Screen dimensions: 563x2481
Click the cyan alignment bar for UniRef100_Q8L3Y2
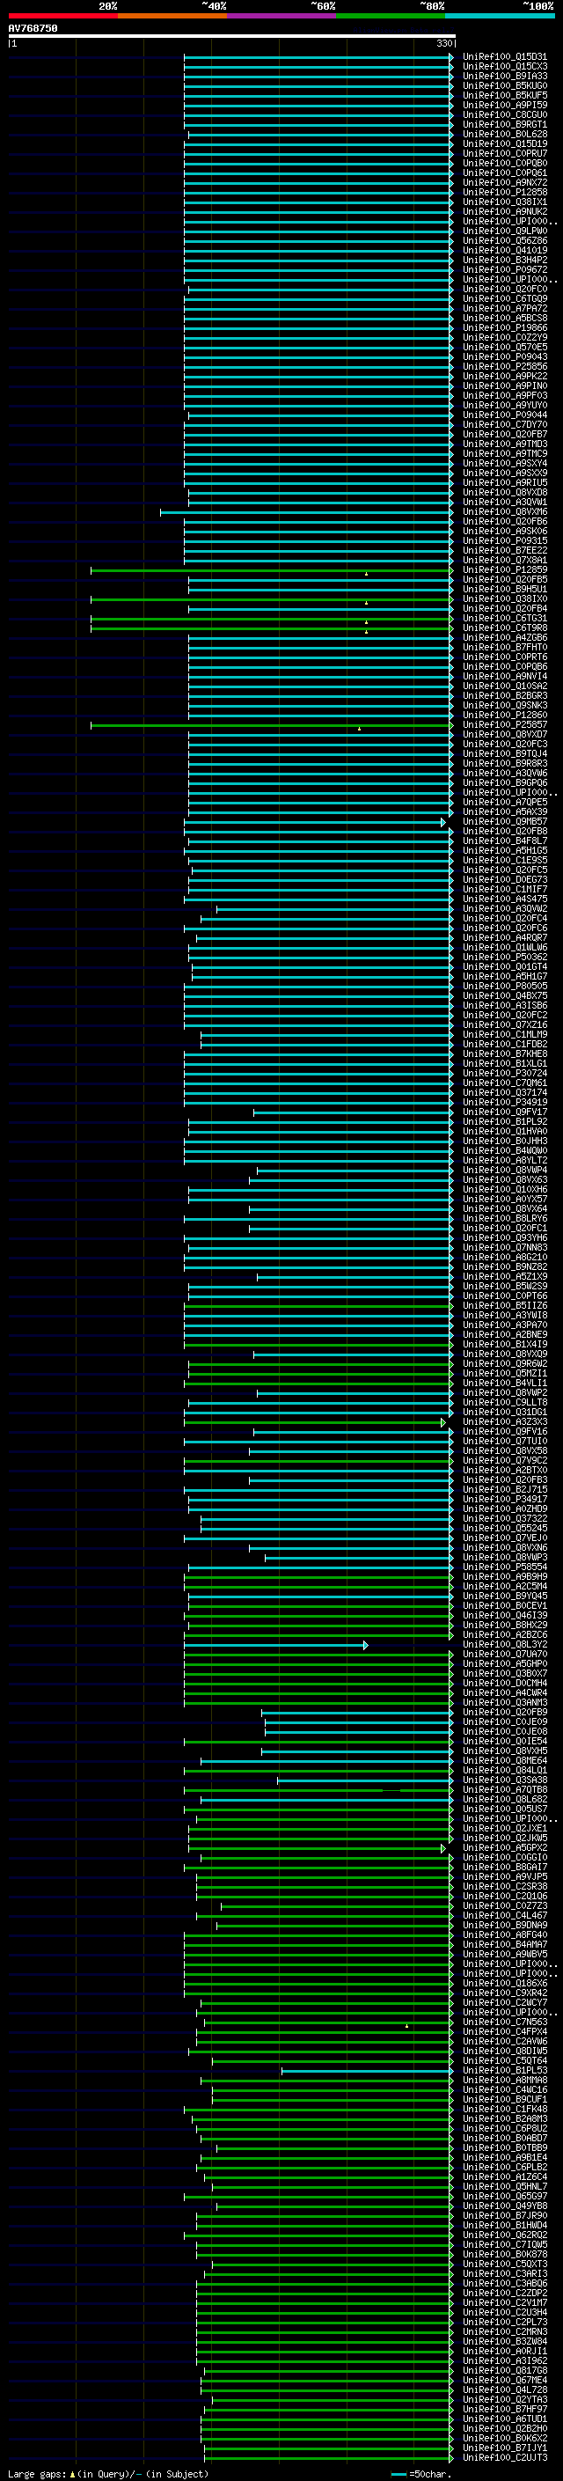276,1645
